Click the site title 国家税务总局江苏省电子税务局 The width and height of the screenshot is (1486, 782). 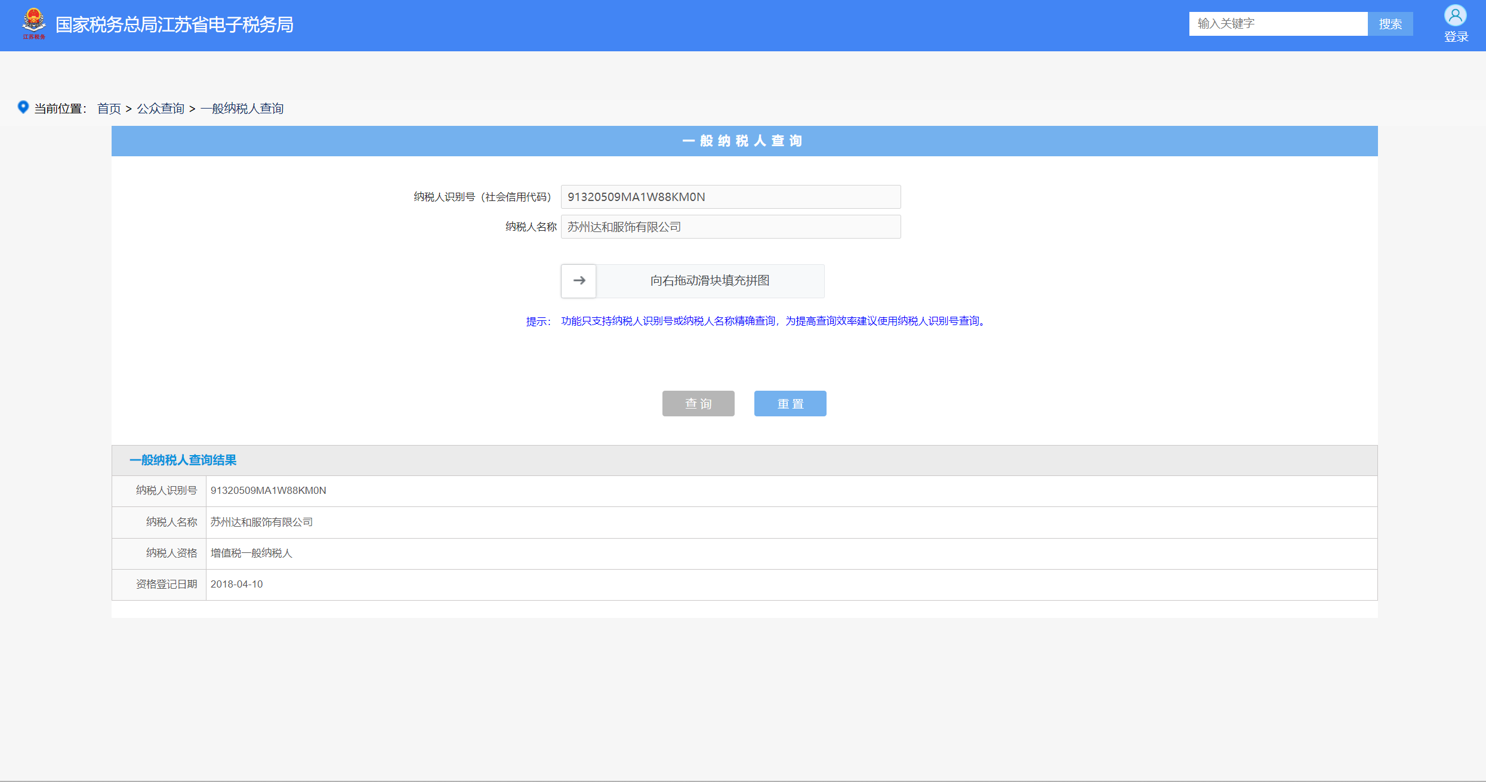click(174, 25)
